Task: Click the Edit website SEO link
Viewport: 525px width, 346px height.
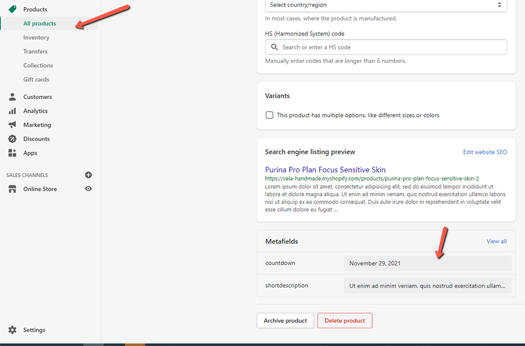Action: point(485,152)
